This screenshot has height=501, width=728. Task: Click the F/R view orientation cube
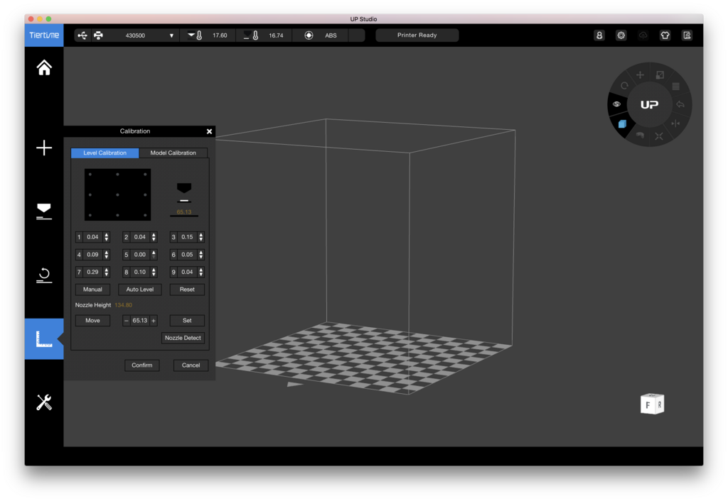point(652,404)
